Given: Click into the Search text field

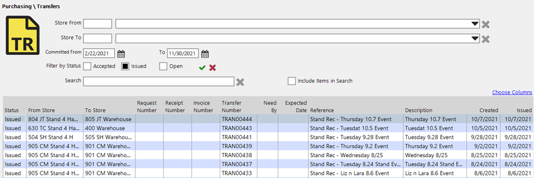Looking at the screenshot, I should click(x=159, y=81).
